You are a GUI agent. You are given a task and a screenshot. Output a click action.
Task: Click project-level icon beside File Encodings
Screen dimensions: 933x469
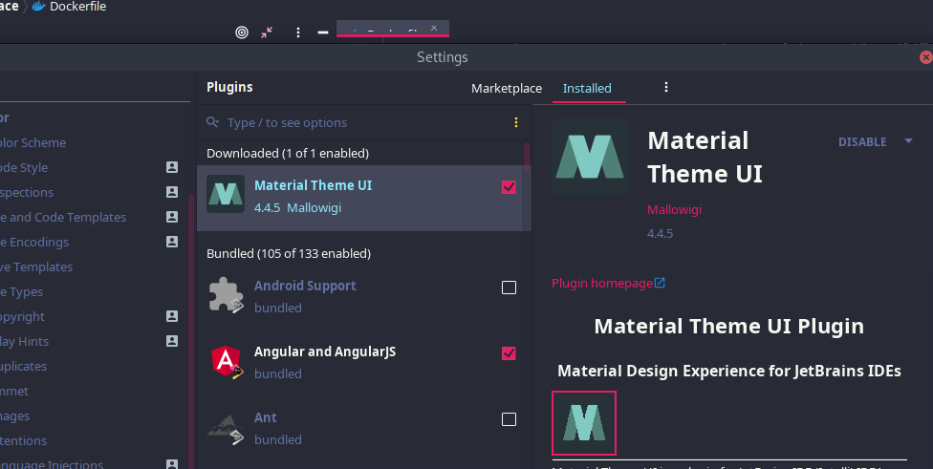click(x=172, y=242)
